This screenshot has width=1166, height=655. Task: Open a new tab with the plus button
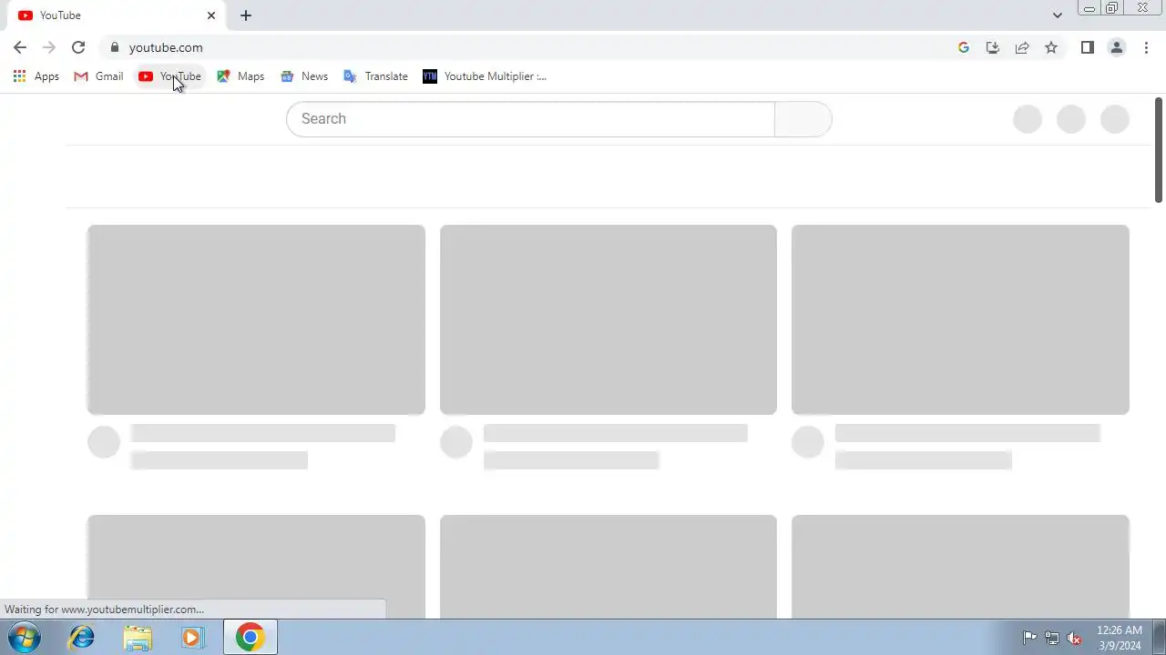[x=246, y=15]
